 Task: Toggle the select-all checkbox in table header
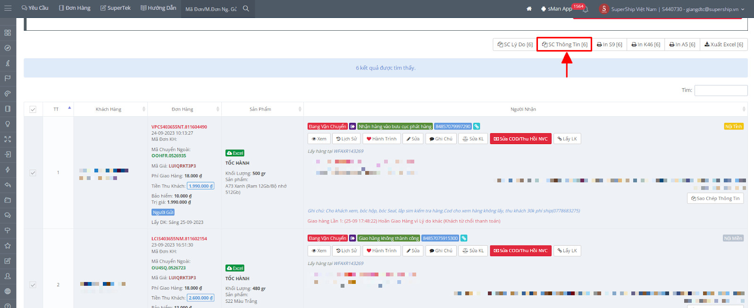click(x=33, y=109)
